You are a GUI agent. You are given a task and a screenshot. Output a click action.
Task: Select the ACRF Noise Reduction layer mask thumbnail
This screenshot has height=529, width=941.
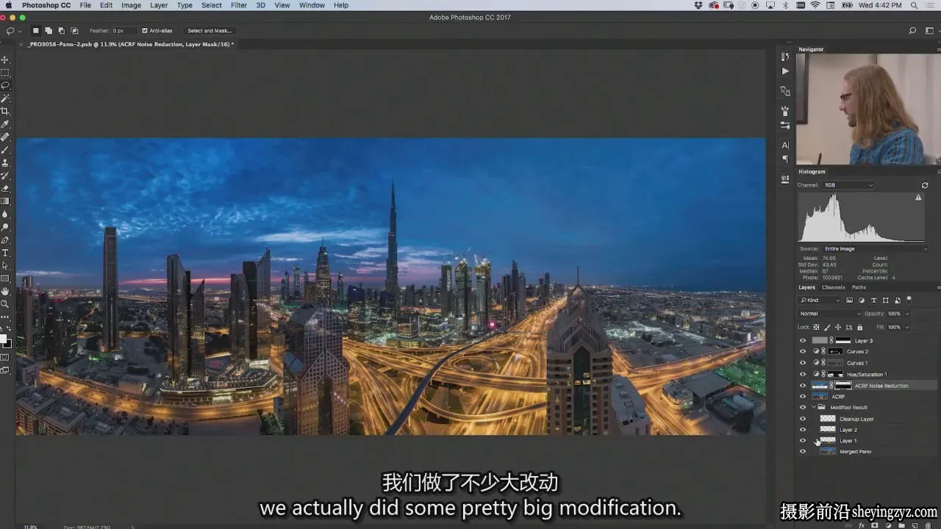point(843,385)
